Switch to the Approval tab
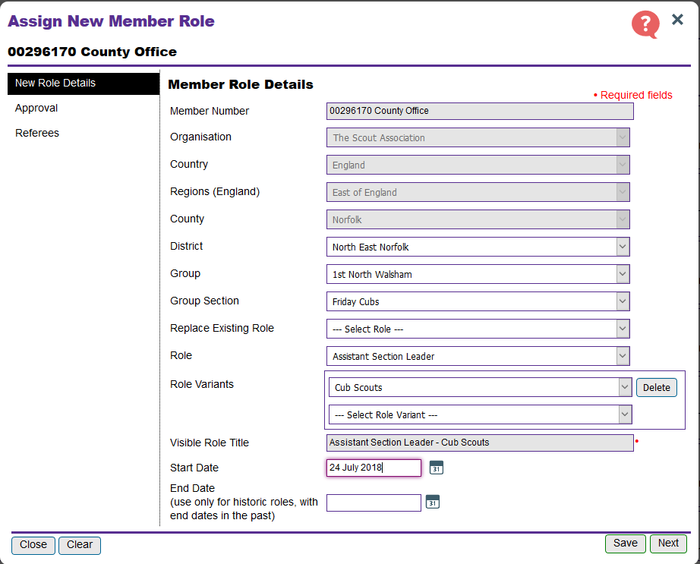700x564 pixels. pyautogui.click(x=36, y=108)
